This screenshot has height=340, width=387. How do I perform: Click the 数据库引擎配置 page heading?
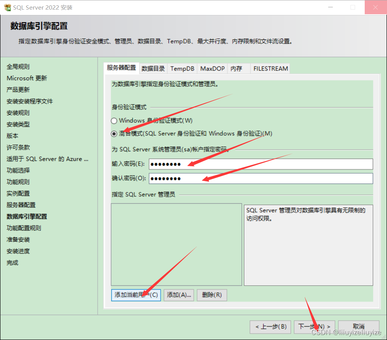click(x=39, y=26)
